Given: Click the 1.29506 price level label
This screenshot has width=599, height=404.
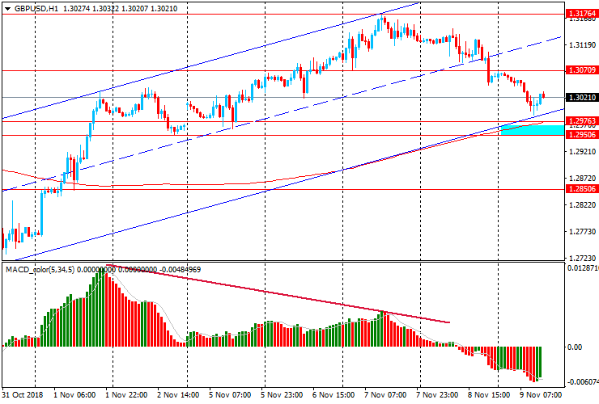Looking at the screenshot, I should click(x=582, y=134).
